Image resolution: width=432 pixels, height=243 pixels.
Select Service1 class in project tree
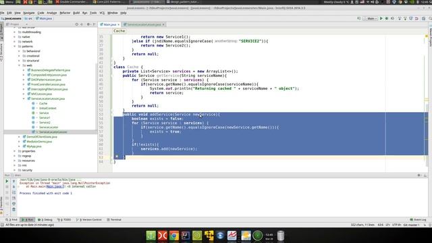point(45,117)
